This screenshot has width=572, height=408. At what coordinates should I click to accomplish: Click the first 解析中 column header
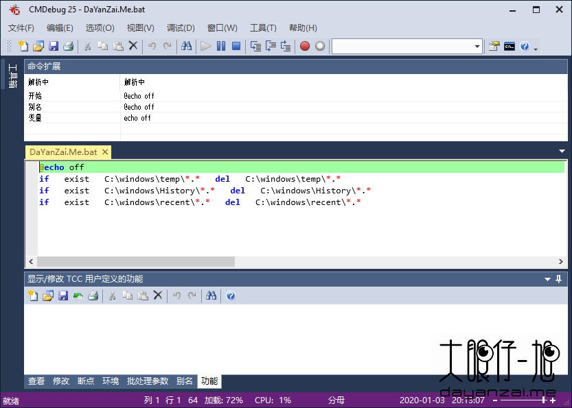tap(72, 82)
